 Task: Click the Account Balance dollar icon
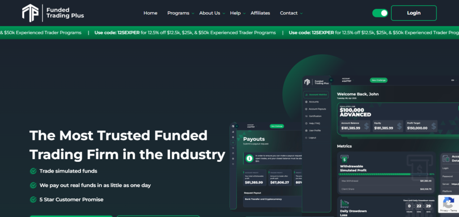[366, 126]
